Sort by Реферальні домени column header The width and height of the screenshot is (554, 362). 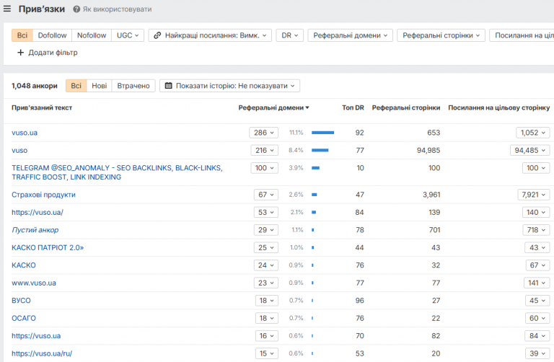pos(273,107)
